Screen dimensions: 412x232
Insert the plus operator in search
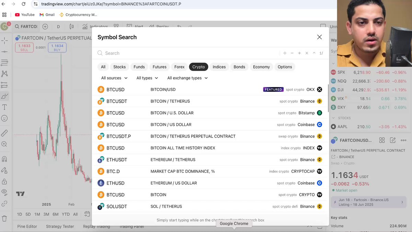point(299,53)
